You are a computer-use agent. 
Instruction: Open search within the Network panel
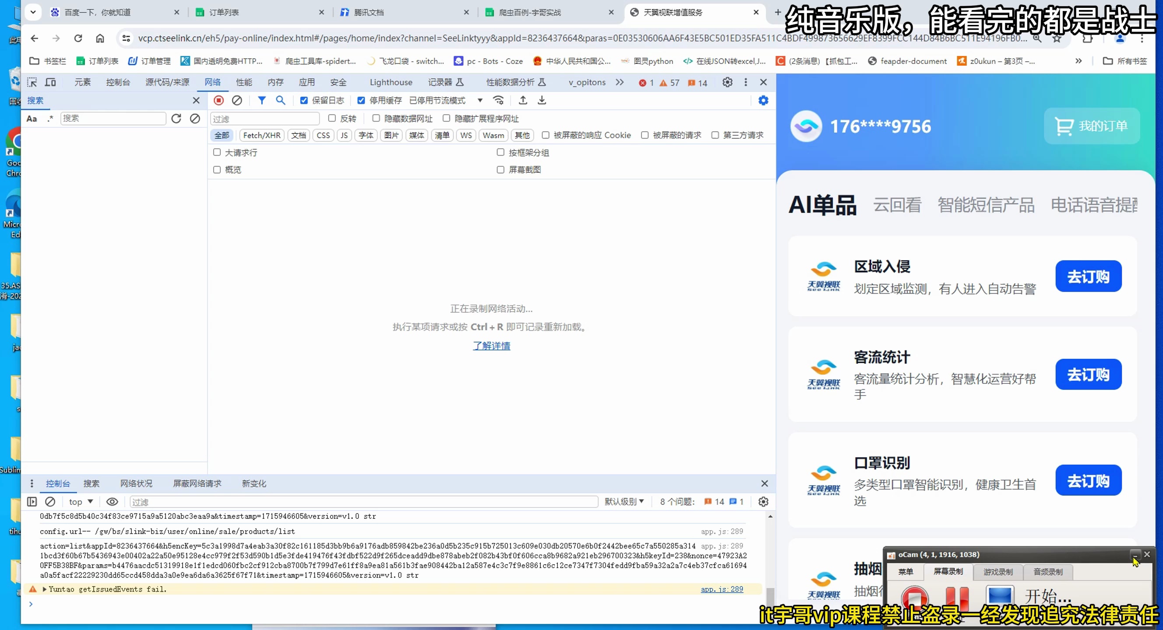pos(281,100)
